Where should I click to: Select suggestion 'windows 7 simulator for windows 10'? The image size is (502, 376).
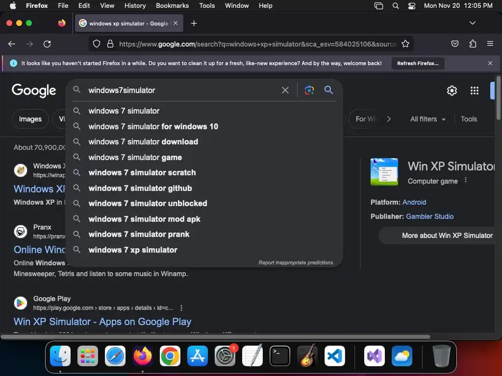[x=204, y=126]
